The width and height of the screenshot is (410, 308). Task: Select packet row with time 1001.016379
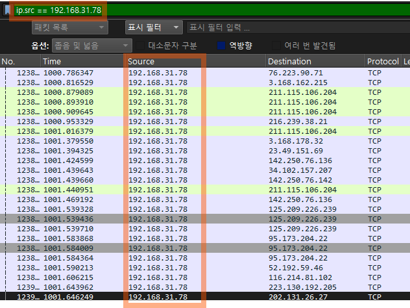pos(205,131)
